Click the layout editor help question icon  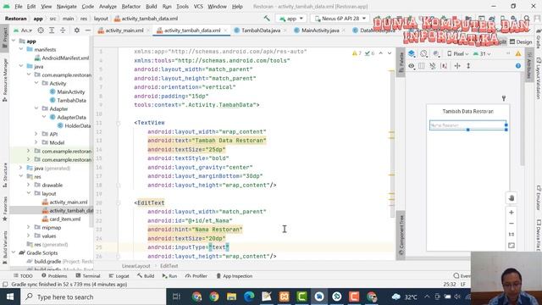click(517, 66)
